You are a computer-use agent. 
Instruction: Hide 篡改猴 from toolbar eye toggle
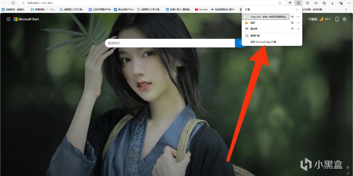[292, 29]
